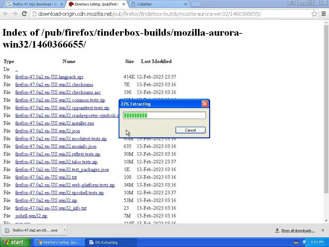
Task: Download win32.web-platform.tests.zip file
Action: pos(65,185)
